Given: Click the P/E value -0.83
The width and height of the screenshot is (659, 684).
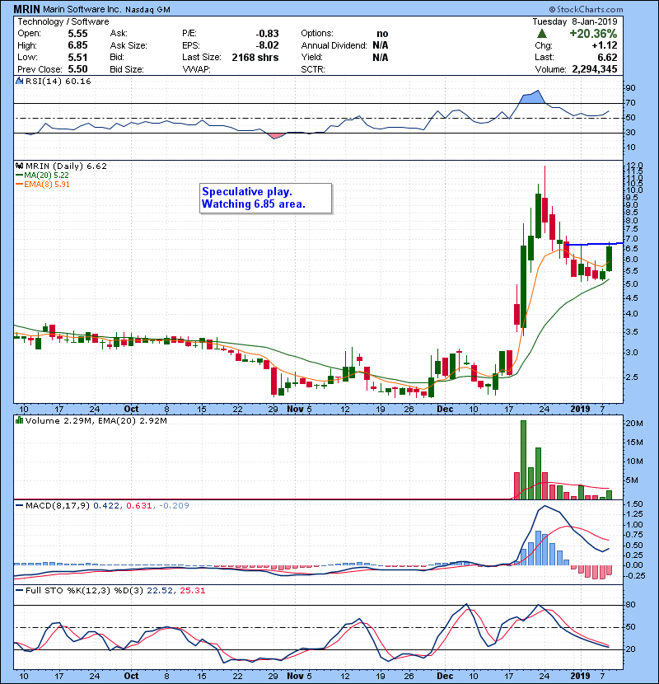Looking at the screenshot, I should click(x=267, y=34).
